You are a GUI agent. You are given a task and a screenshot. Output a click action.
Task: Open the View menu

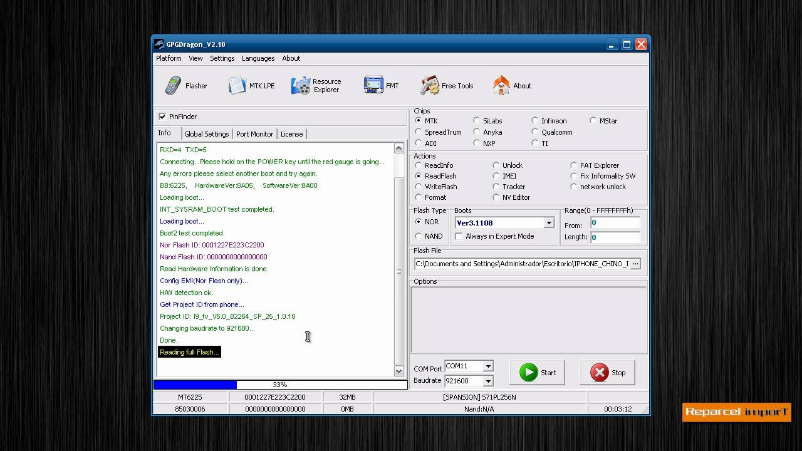195,58
